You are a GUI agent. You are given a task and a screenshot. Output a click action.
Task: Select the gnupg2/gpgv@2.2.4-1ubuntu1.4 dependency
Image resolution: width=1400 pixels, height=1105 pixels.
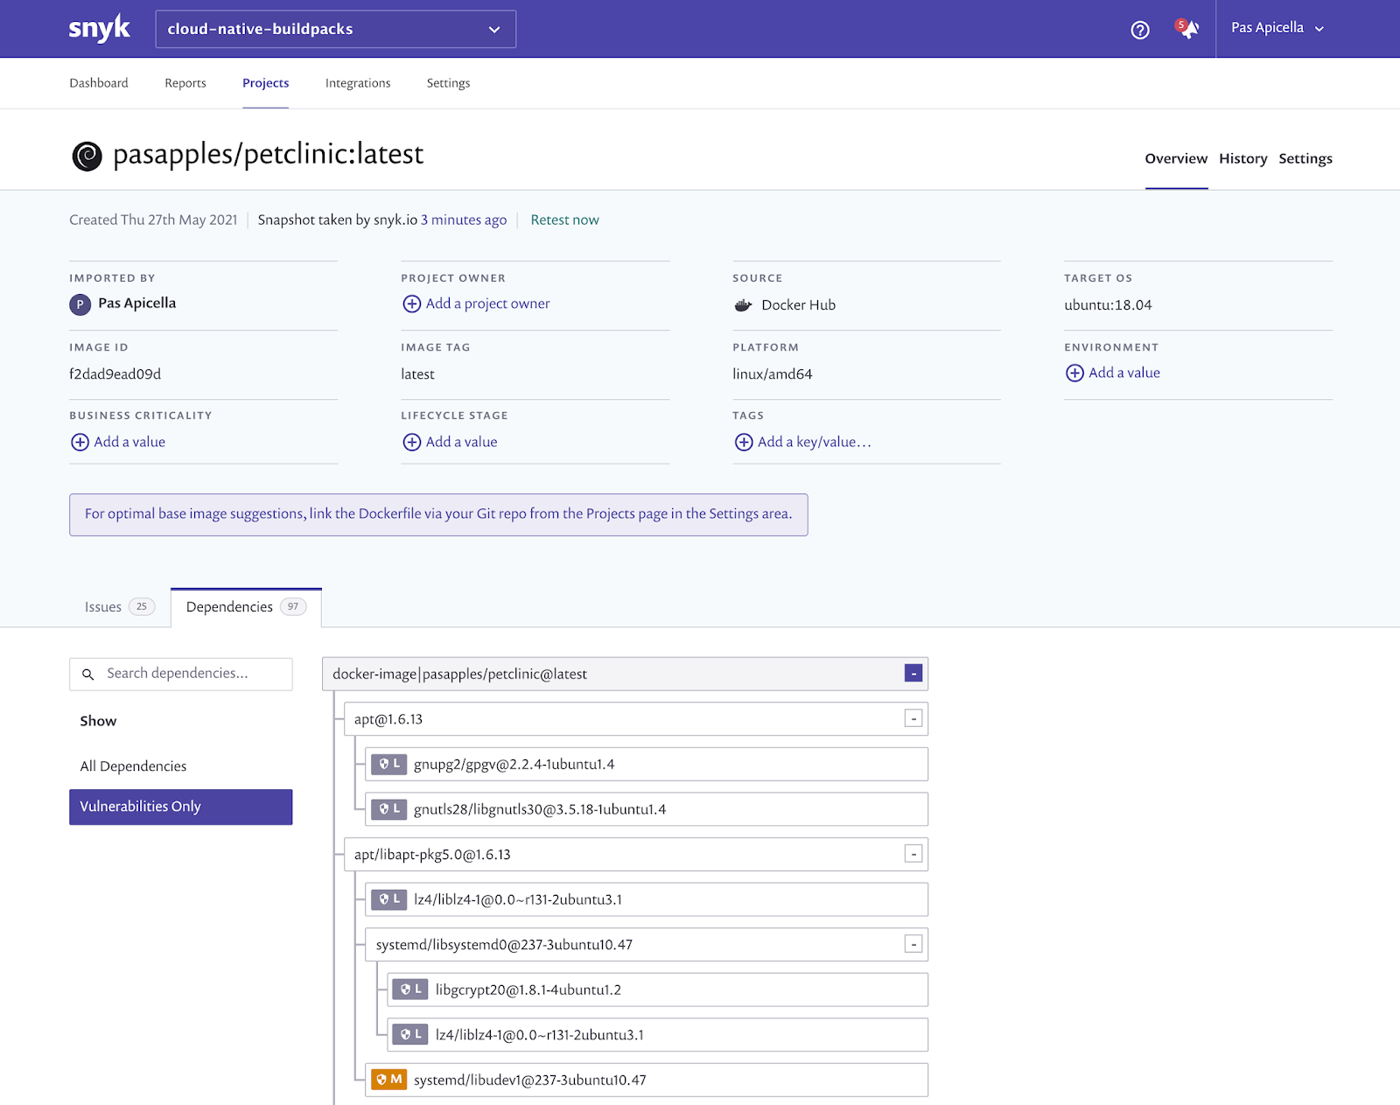point(647,765)
